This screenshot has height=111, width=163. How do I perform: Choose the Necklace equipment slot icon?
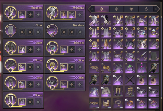pos(52,30)
